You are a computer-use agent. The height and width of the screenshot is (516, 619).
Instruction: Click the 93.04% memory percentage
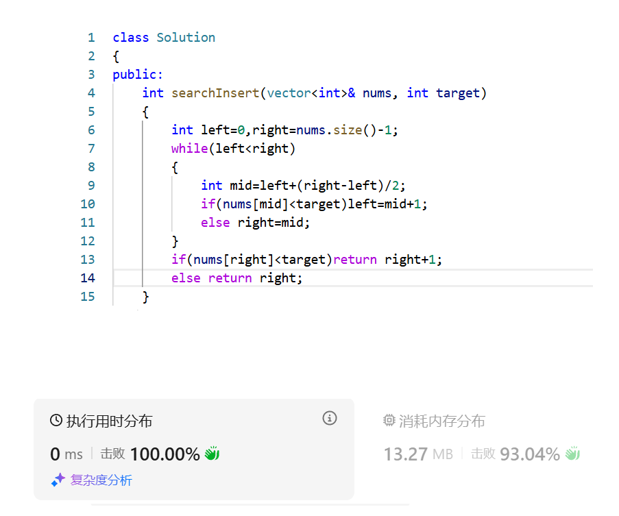pyautogui.click(x=530, y=454)
